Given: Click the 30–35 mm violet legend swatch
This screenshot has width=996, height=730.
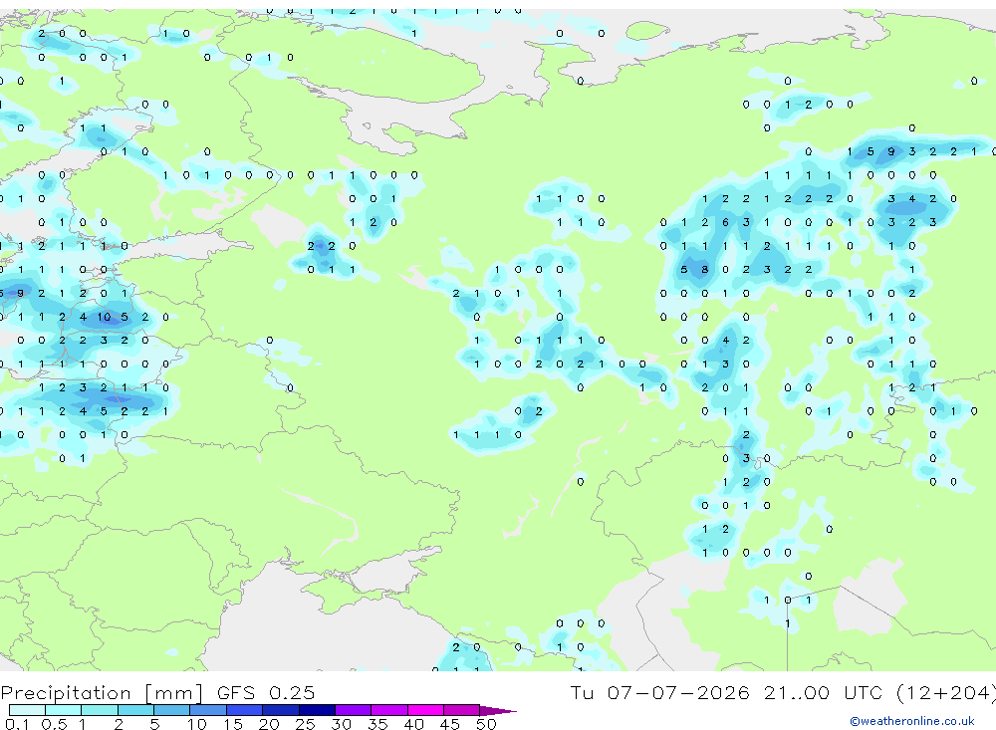Looking at the screenshot, I should point(354,710).
